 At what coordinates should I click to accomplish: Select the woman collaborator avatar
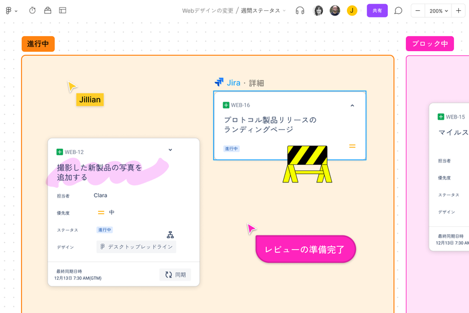[317, 11]
